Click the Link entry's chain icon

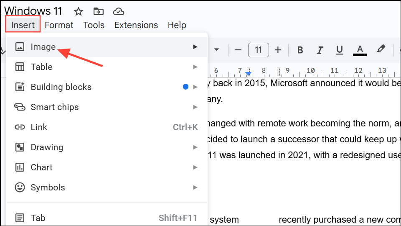click(20, 127)
